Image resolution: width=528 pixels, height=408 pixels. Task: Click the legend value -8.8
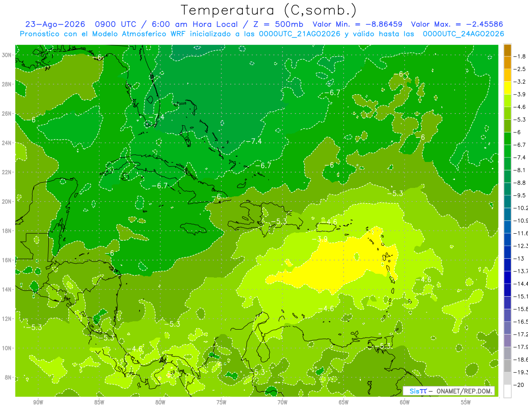[x=520, y=182]
